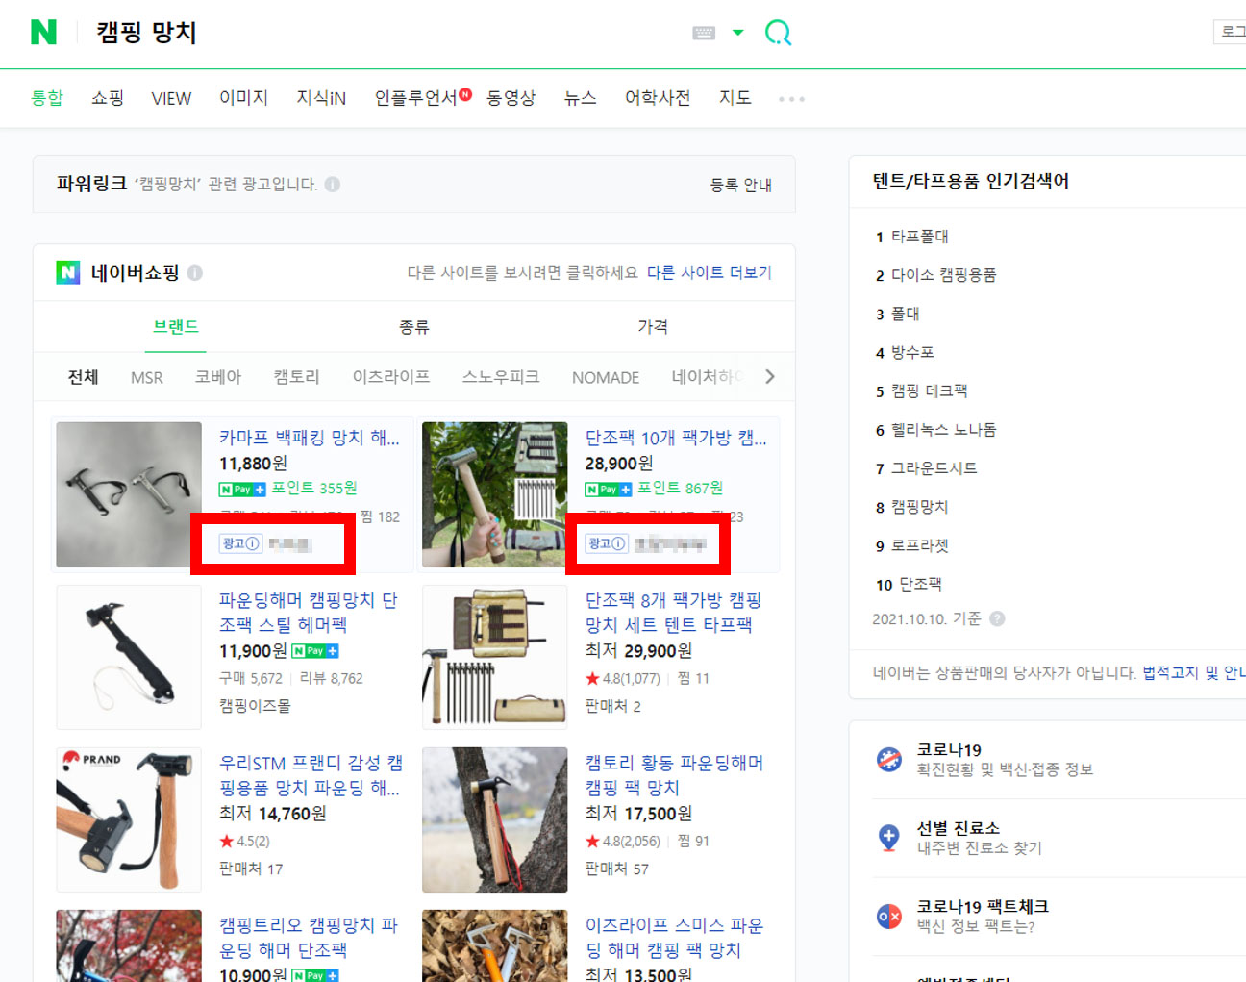Open the 등록 안내 link
The height and width of the screenshot is (982, 1246).
click(x=740, y=185)
